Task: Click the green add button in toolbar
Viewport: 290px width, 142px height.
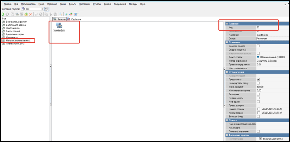Action: (3, 14)
